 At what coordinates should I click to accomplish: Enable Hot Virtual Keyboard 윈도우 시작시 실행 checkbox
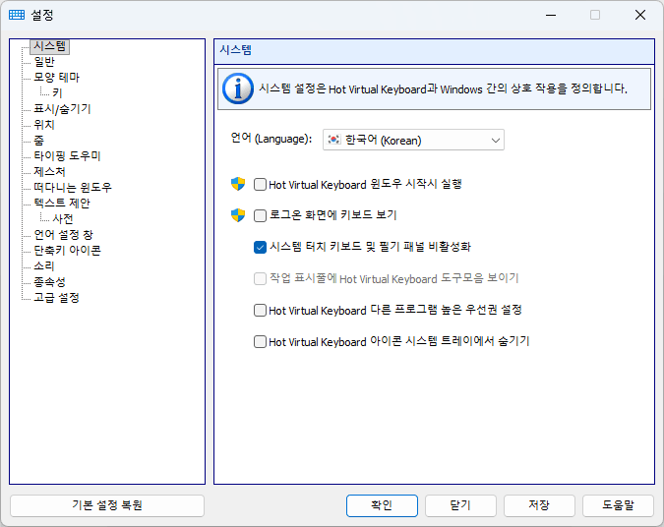click(x=260, y=185)
